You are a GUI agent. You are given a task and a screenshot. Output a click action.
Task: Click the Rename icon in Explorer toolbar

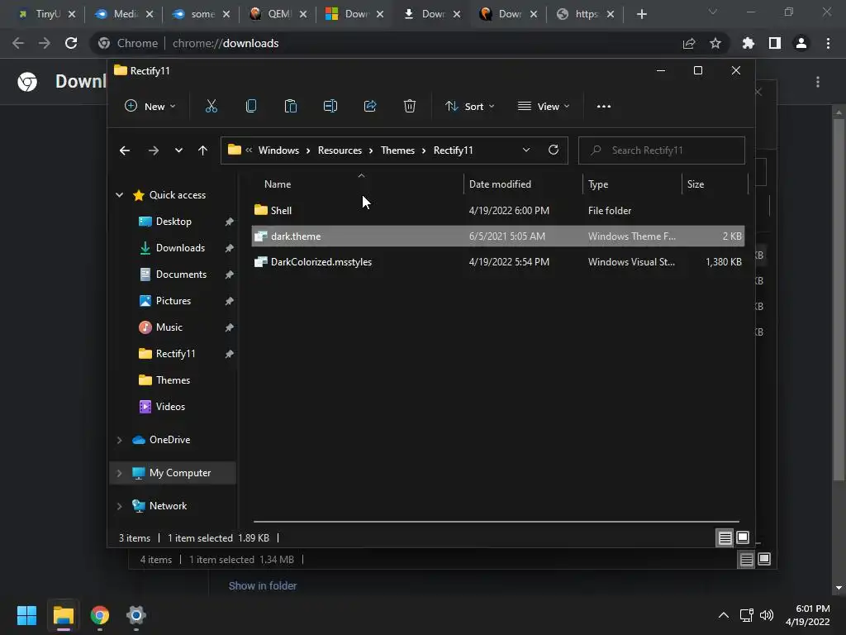click(330, 107)
